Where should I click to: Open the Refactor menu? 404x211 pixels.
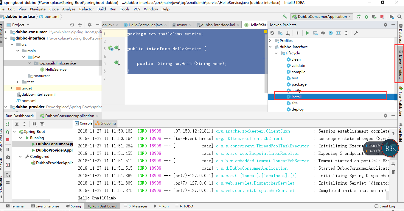click(x=86, y=9)
